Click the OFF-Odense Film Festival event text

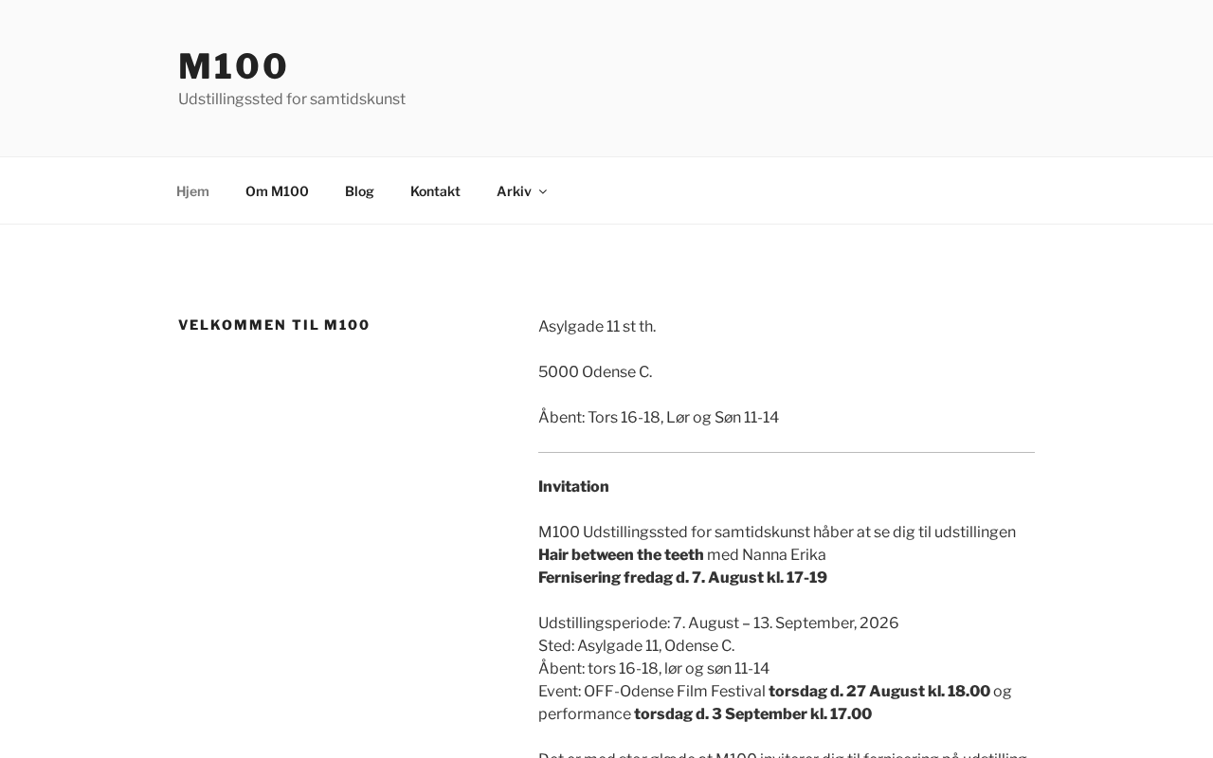tap(675, 692)
